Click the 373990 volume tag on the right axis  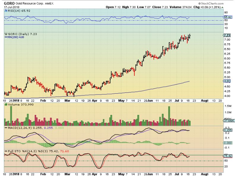click(229, 121)
